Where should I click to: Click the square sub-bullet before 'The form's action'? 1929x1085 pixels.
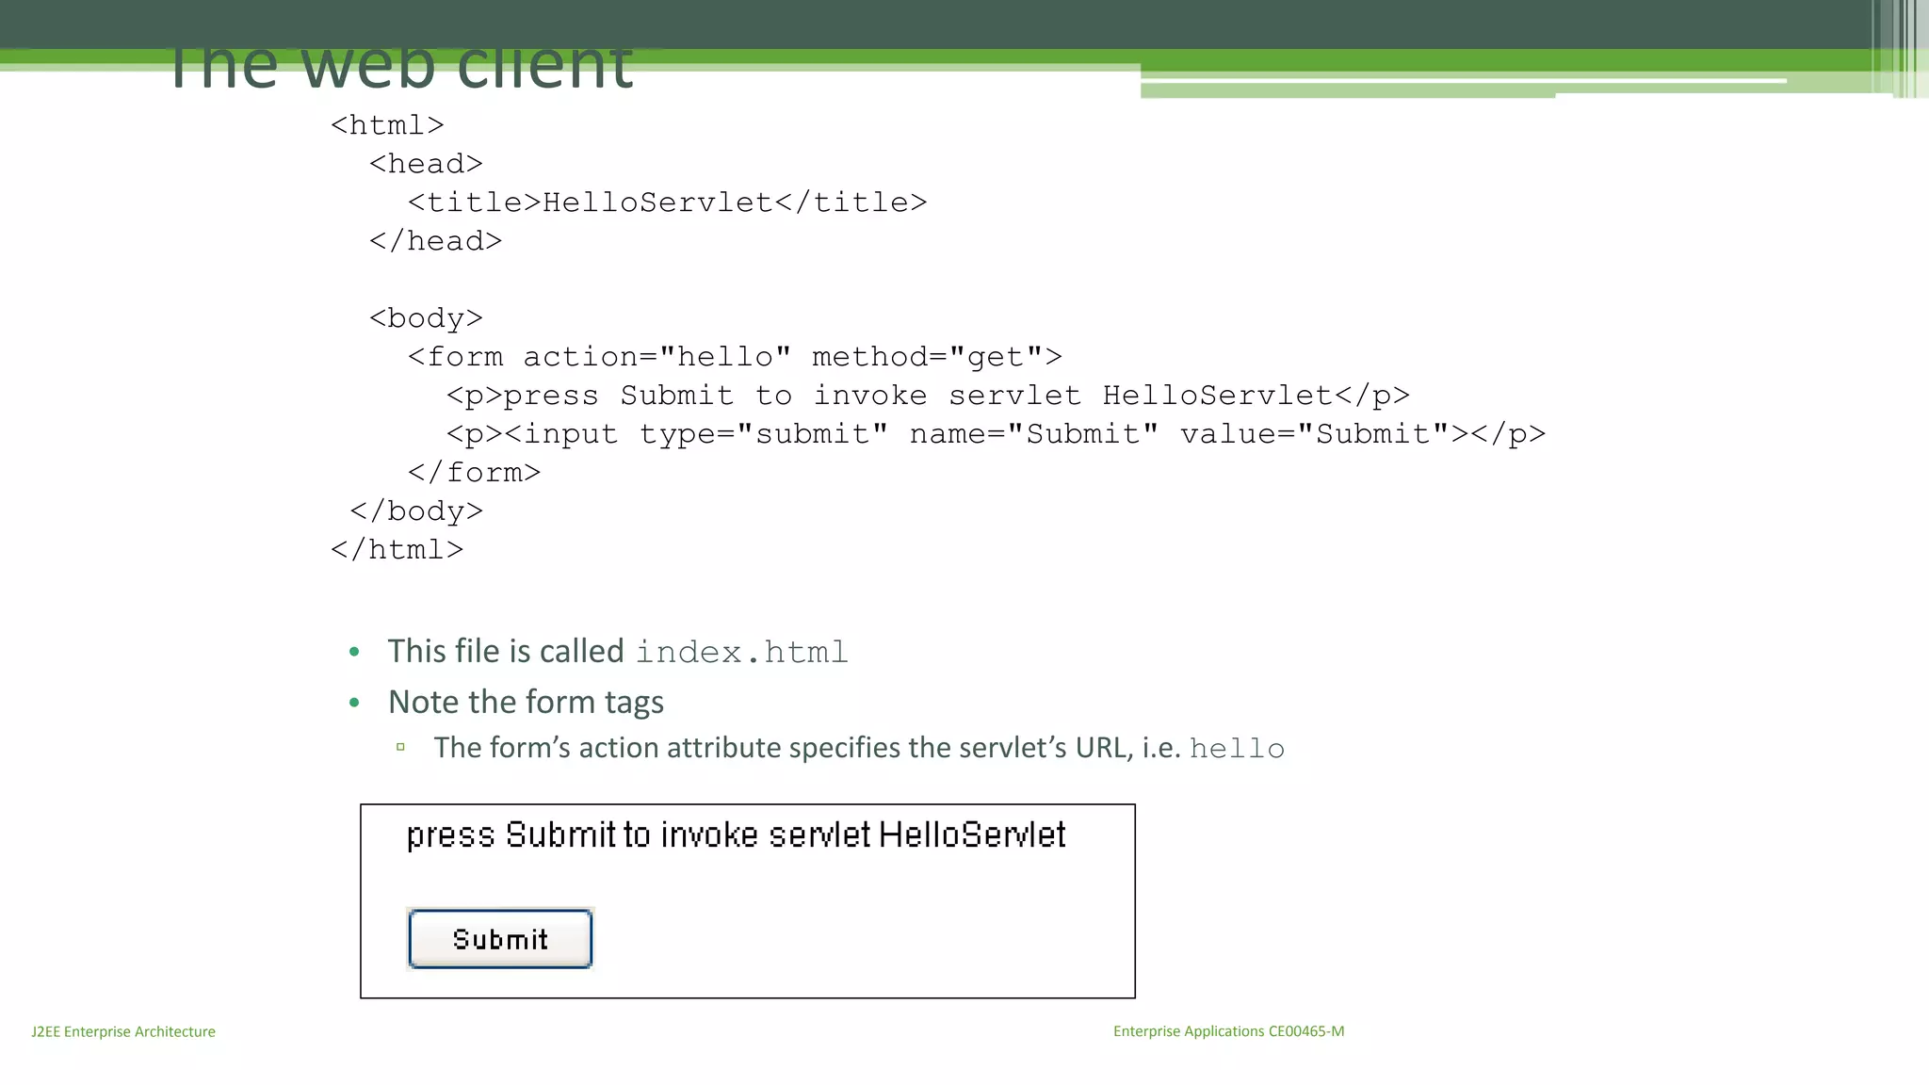pyautogui.click(x=400, y=747)
